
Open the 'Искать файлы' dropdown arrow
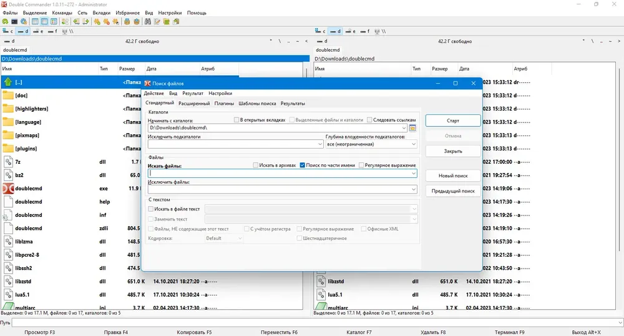pyautogui.click(x=414, y=173)
